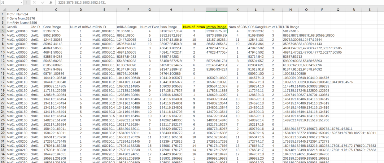Click mRNA range cell '158430:163011'
This screenshot has width=384, height=163.
(128, 133)
